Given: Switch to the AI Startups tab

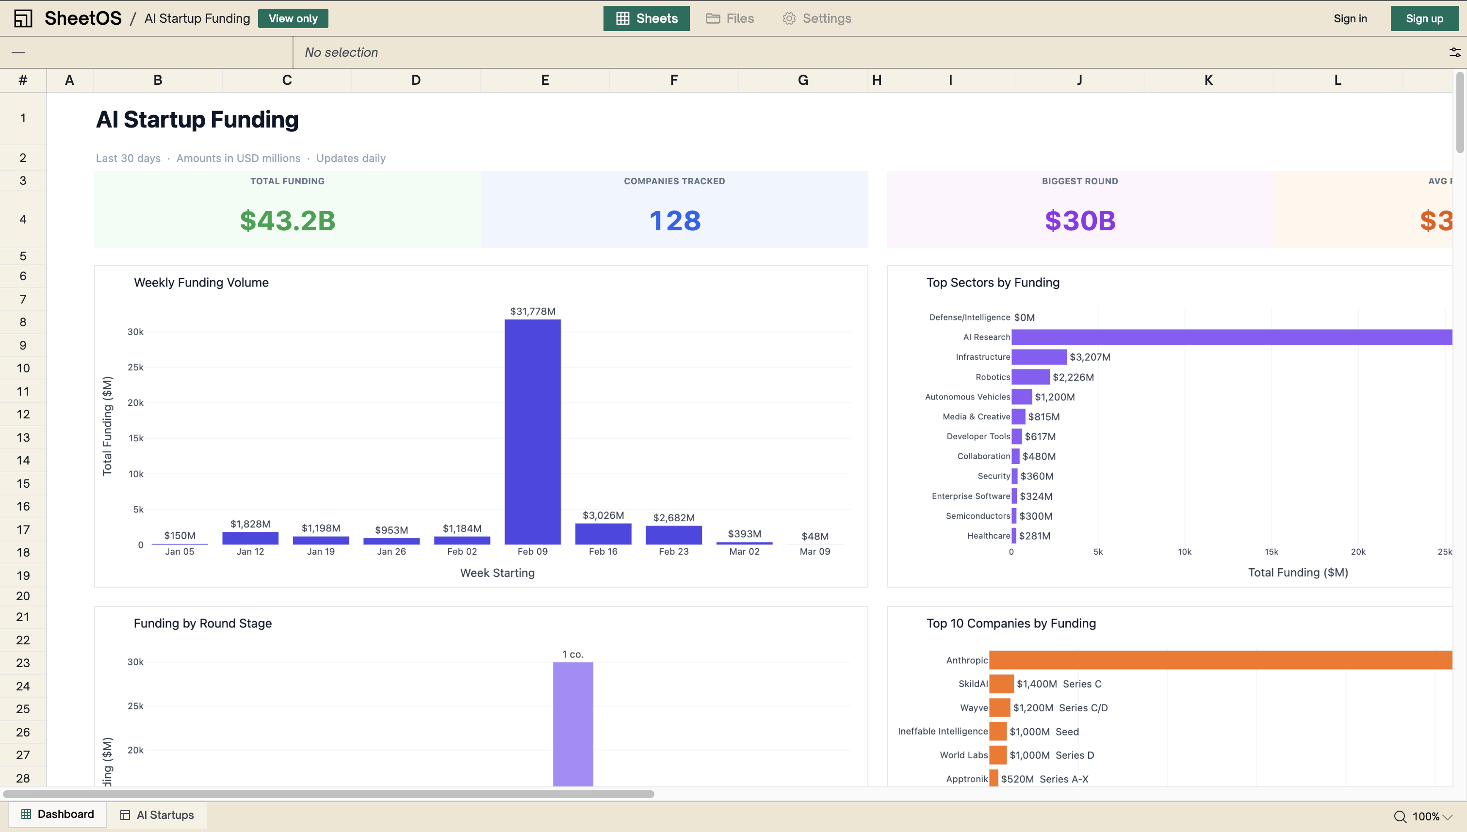Looking at the screenshot, I should (165, 815).
